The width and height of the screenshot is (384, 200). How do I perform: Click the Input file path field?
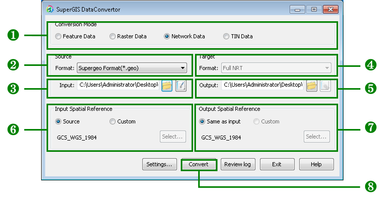(118, 85)
